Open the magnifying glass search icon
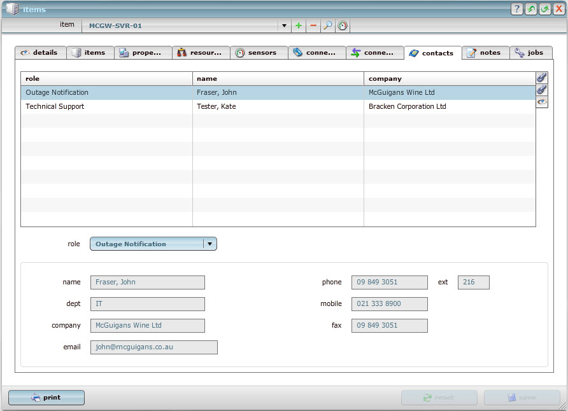 [328, 25]
